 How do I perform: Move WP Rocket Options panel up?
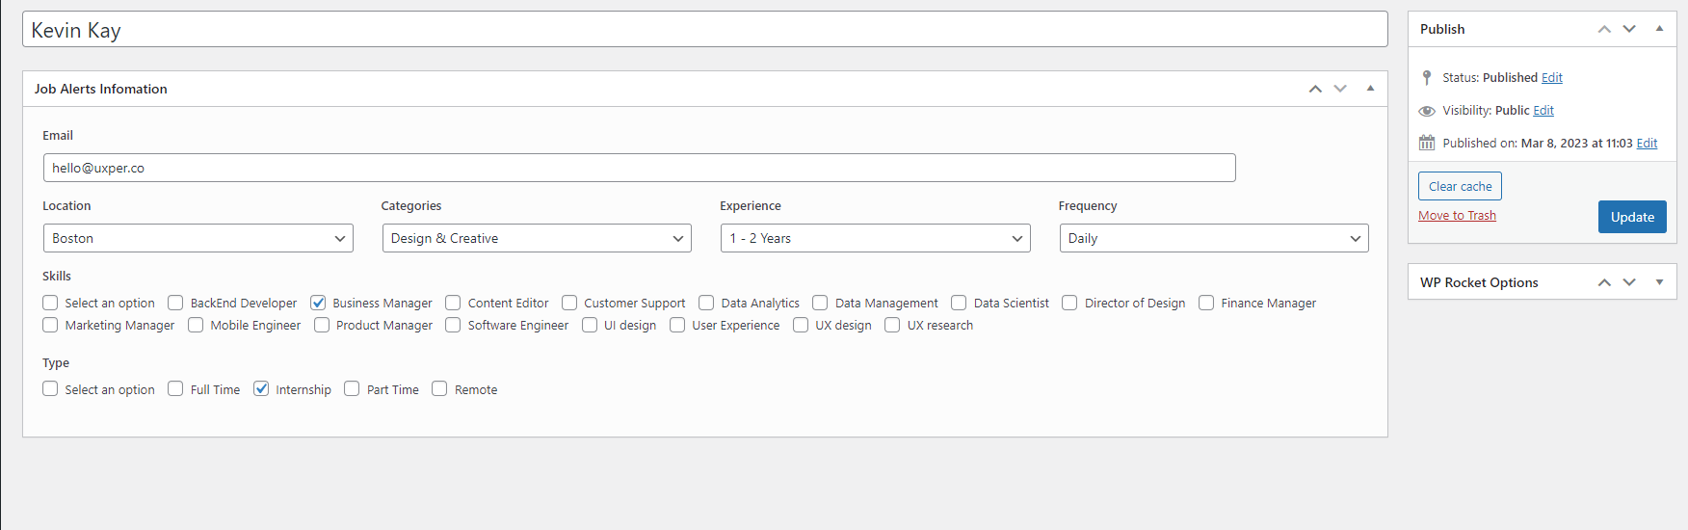(x=1604, y=282)
